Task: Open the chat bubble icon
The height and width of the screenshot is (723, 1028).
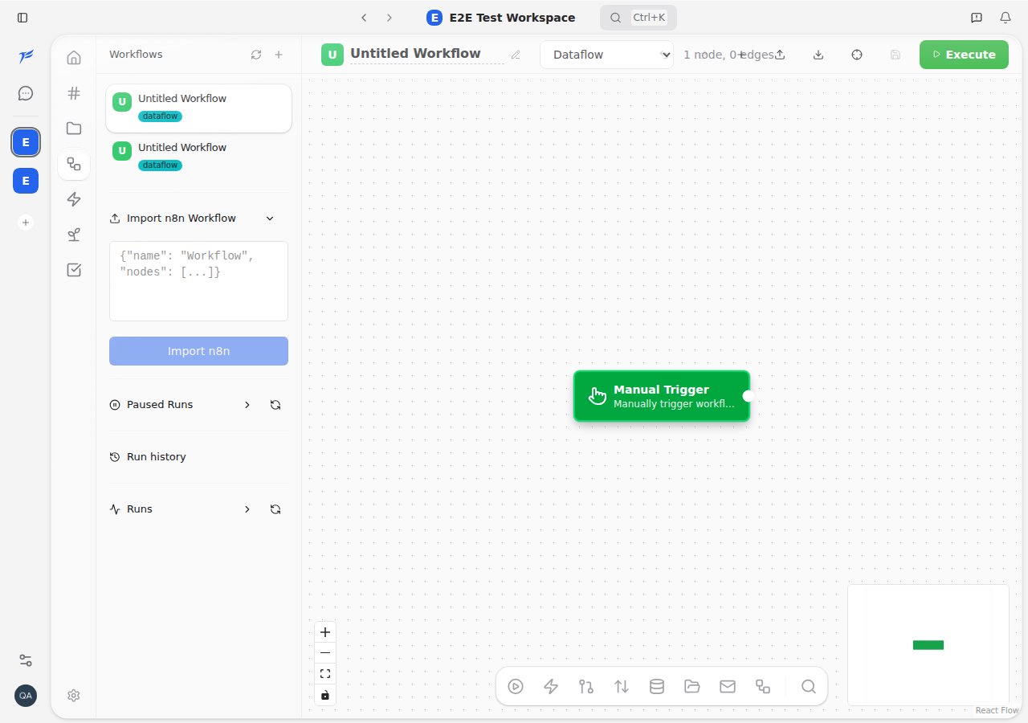Action: point(26,93)
